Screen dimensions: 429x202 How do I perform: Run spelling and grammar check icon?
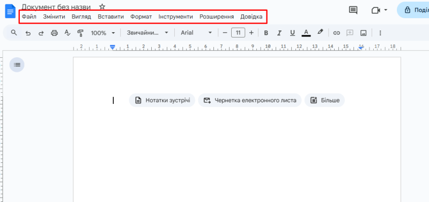pos(68,33)
